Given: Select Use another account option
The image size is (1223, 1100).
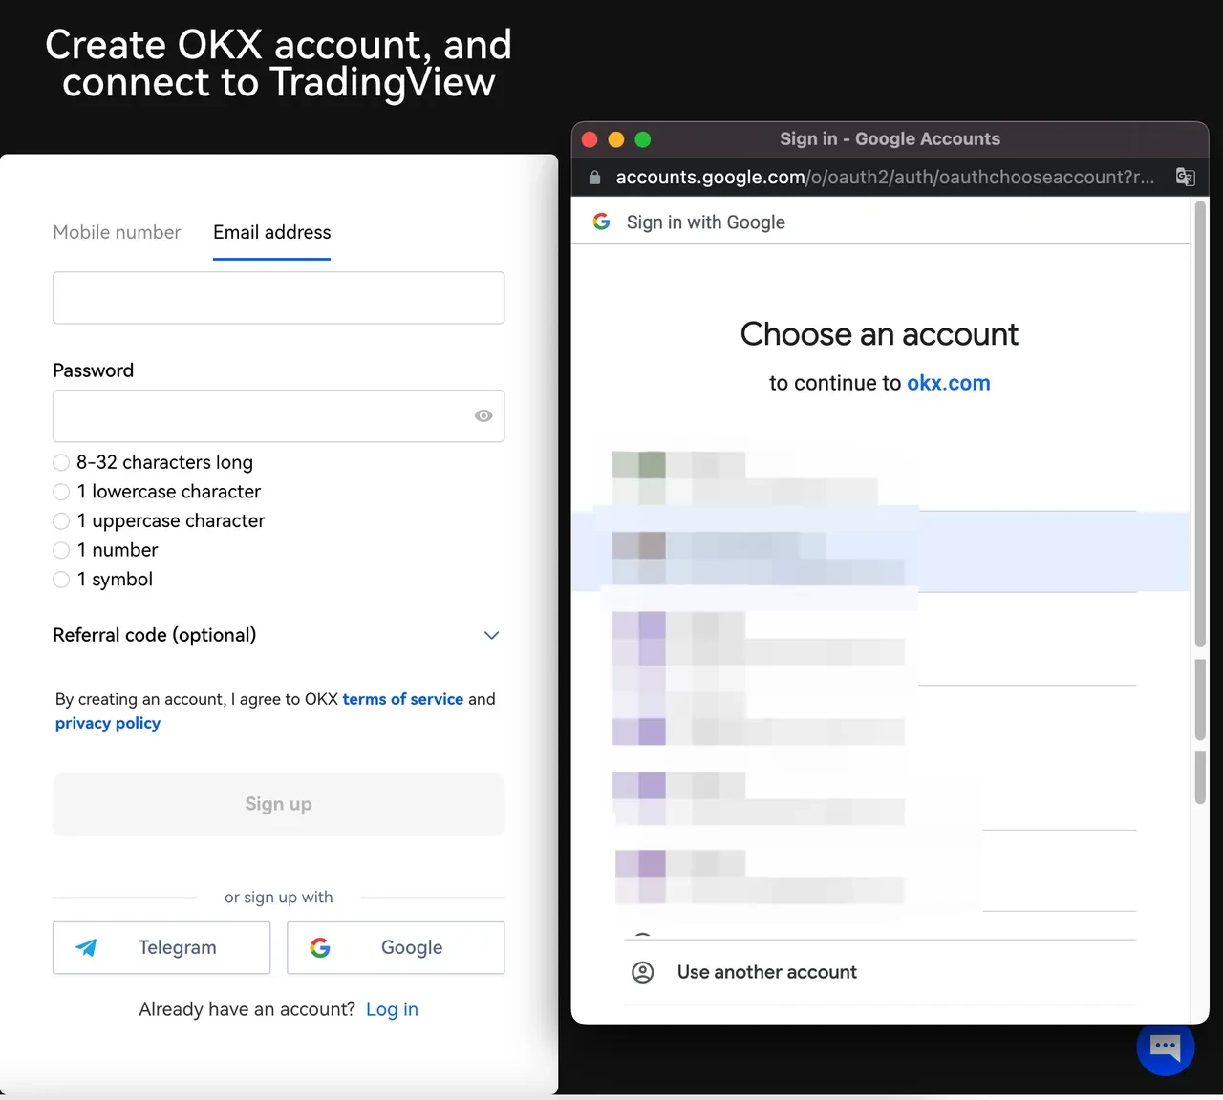Looking at the screenshot, I should pos(880,972).
